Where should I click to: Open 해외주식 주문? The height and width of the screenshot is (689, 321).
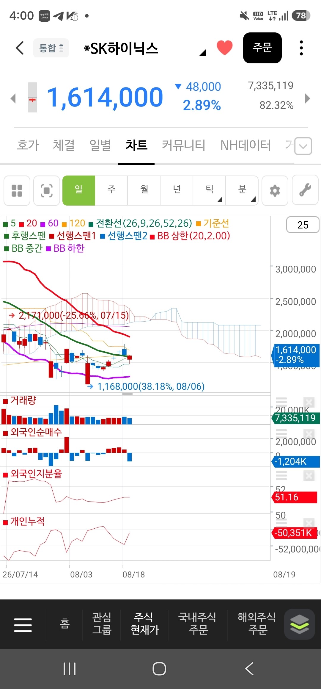257,624
